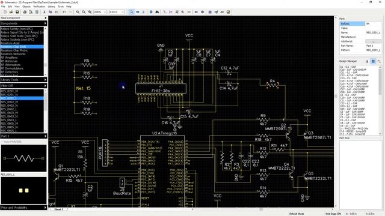Collapse the Place Component panel arrow

click(46, 18)
